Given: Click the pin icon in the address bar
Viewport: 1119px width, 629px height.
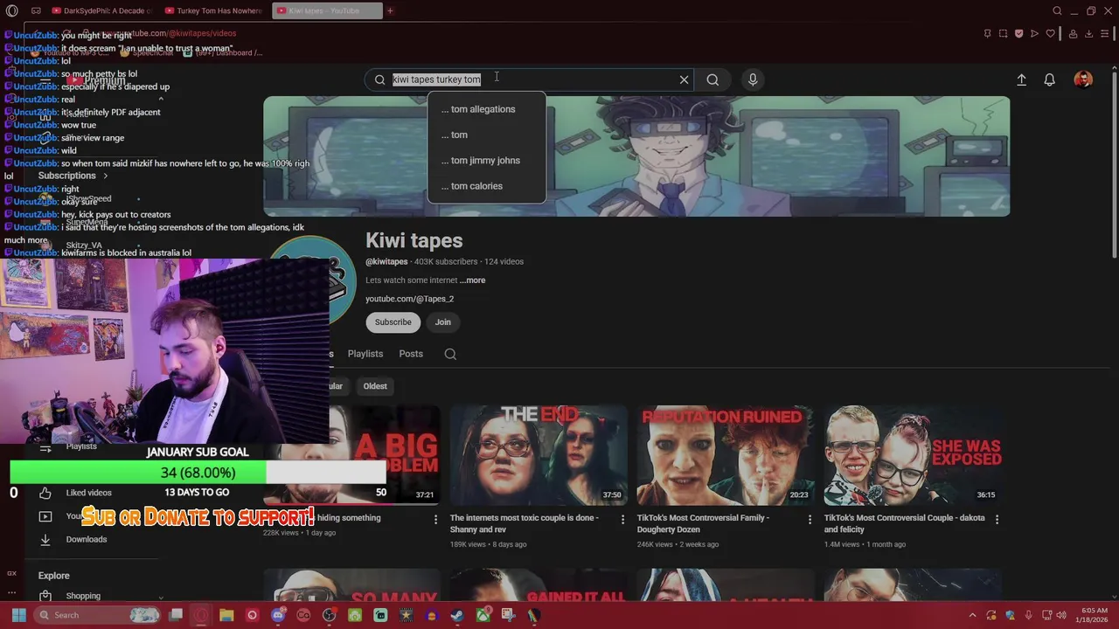Looking at the screenshot, I should pyautogui.click(x=987, y=33).
